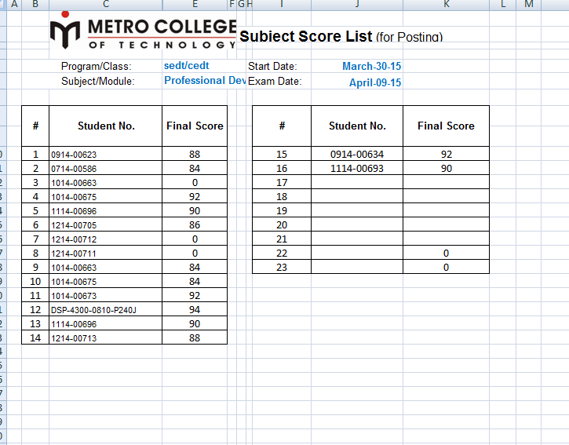Select score 88 for student 0914-00623
The width and height of the screenshot is (569, 445).
pos(195,155)
